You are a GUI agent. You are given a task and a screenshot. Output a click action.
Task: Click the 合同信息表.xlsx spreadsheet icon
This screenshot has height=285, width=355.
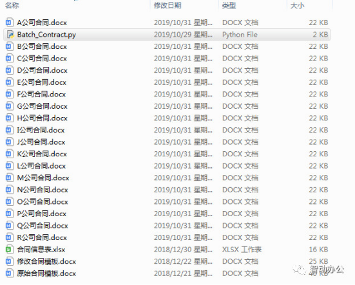tap(9, 250)
